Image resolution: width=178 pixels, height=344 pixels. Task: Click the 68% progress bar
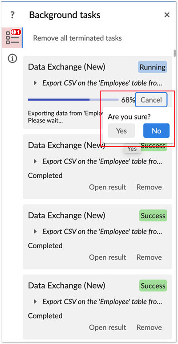pyautogui.click(x=73, y=100)
